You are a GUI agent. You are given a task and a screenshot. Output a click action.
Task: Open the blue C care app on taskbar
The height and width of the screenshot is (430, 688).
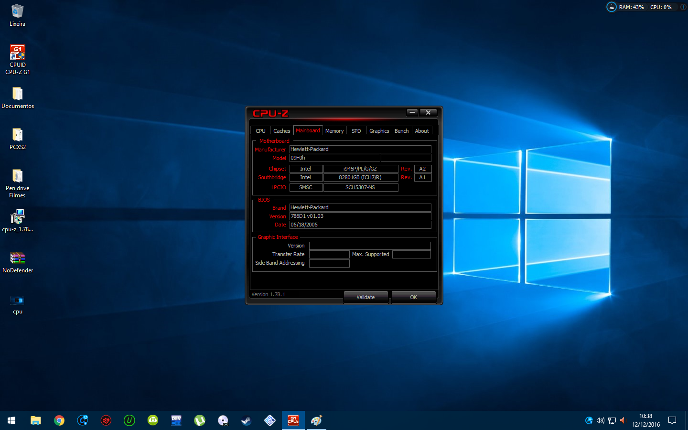(x=83, y=420)
